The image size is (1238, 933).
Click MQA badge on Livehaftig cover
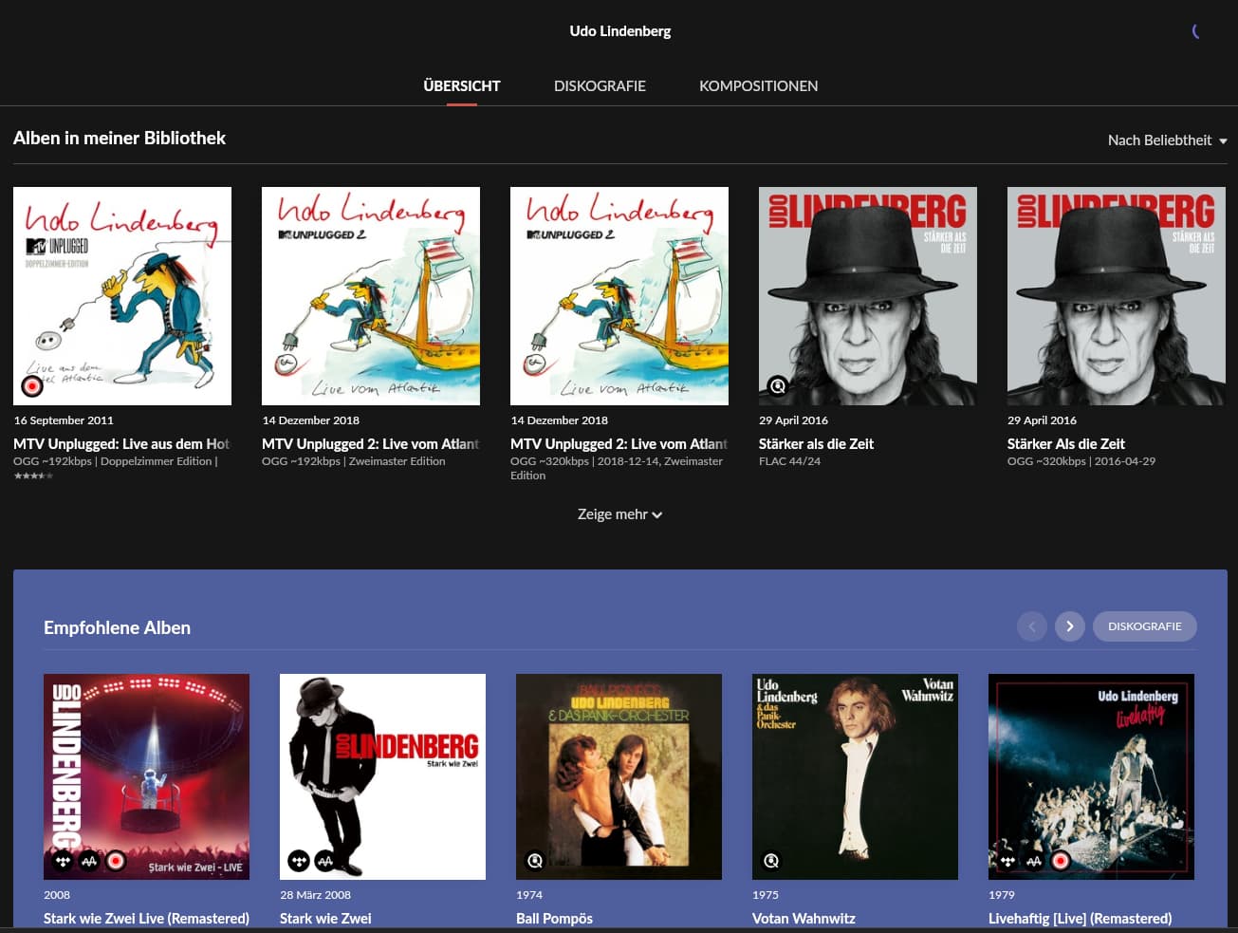tap(1034, 861)
